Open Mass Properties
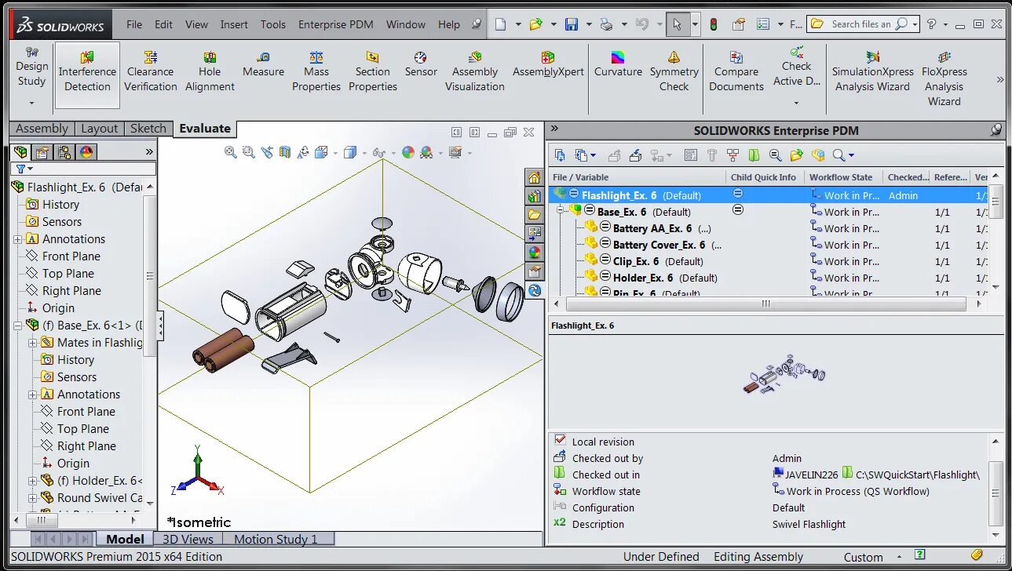The width and height of the screenshot is (1012, 571). (316, 72)
